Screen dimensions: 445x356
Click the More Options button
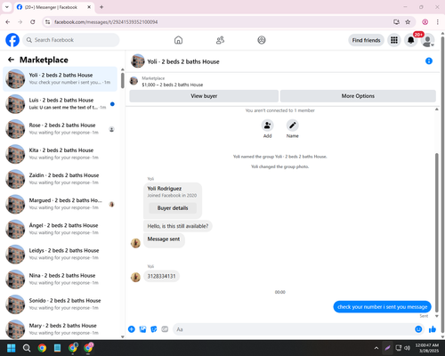tap(358, 96)
